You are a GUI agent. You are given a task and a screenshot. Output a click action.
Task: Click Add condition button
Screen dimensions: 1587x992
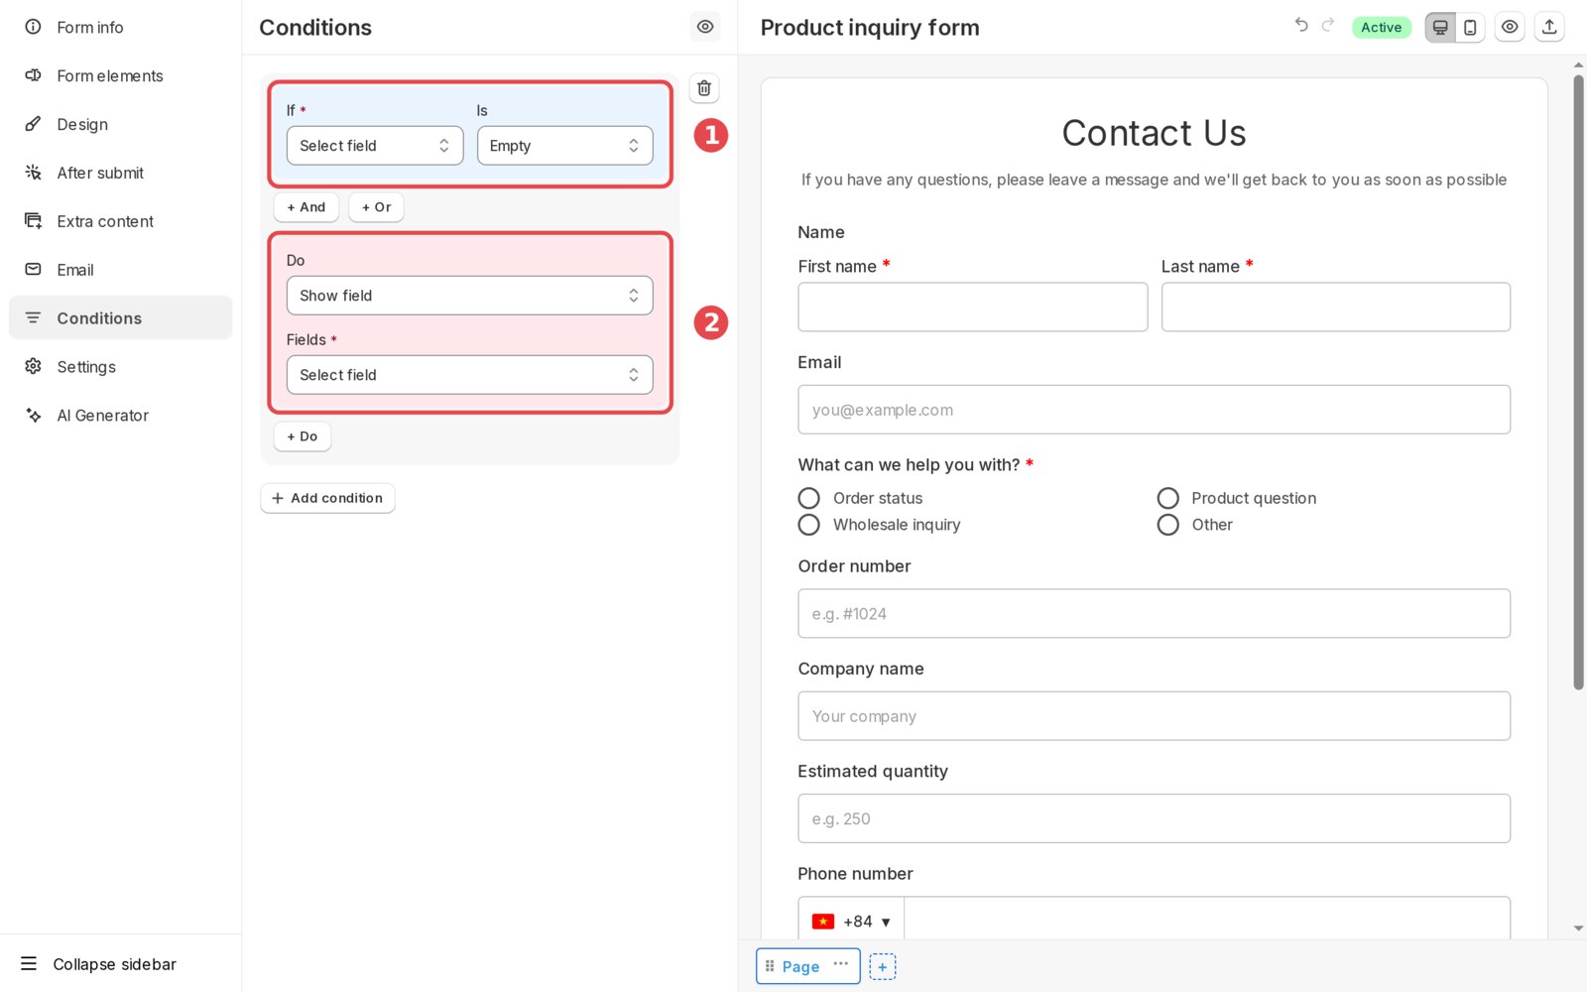[327, 498]
